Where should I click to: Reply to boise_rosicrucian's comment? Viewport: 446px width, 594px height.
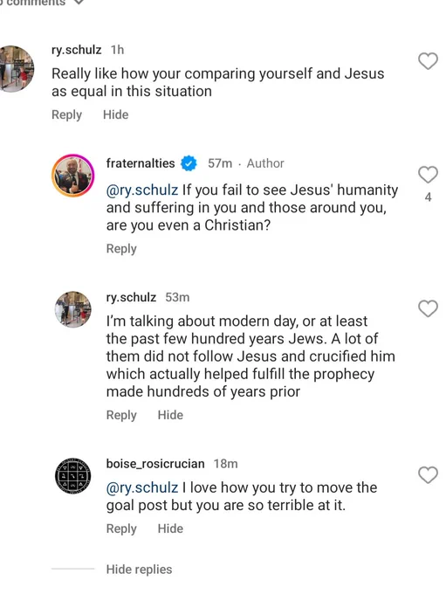[121, 528]
